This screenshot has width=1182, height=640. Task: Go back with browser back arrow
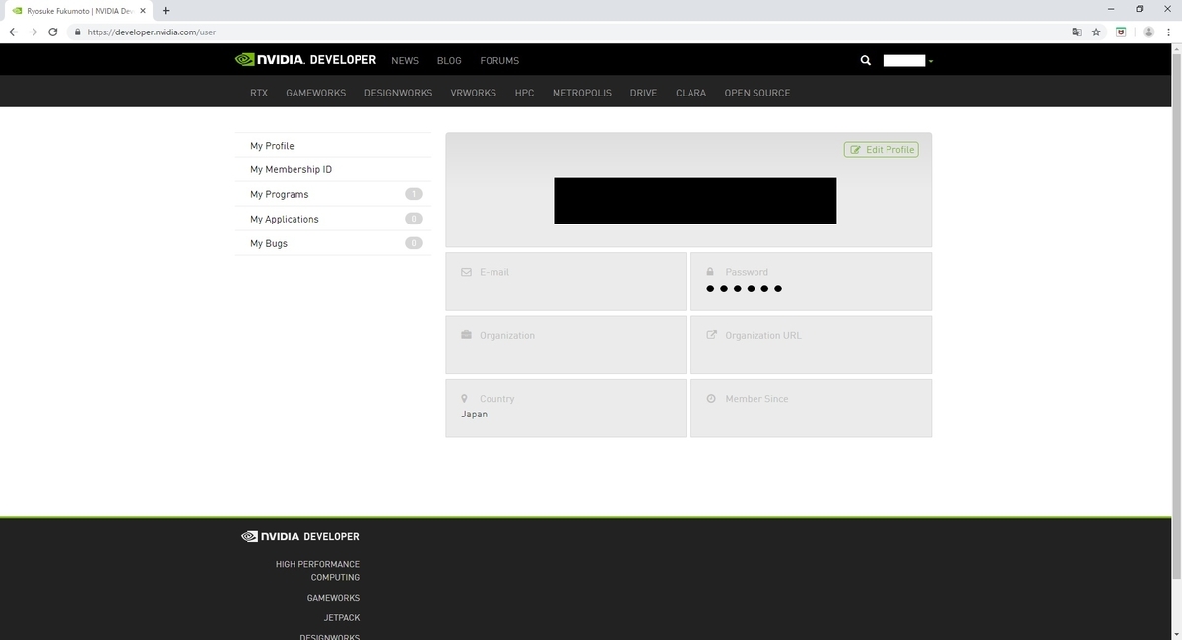13,32
